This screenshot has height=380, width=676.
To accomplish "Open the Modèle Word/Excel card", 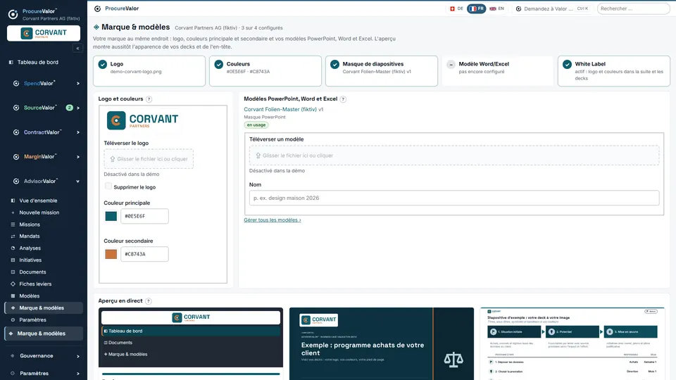I will point(498,71).
